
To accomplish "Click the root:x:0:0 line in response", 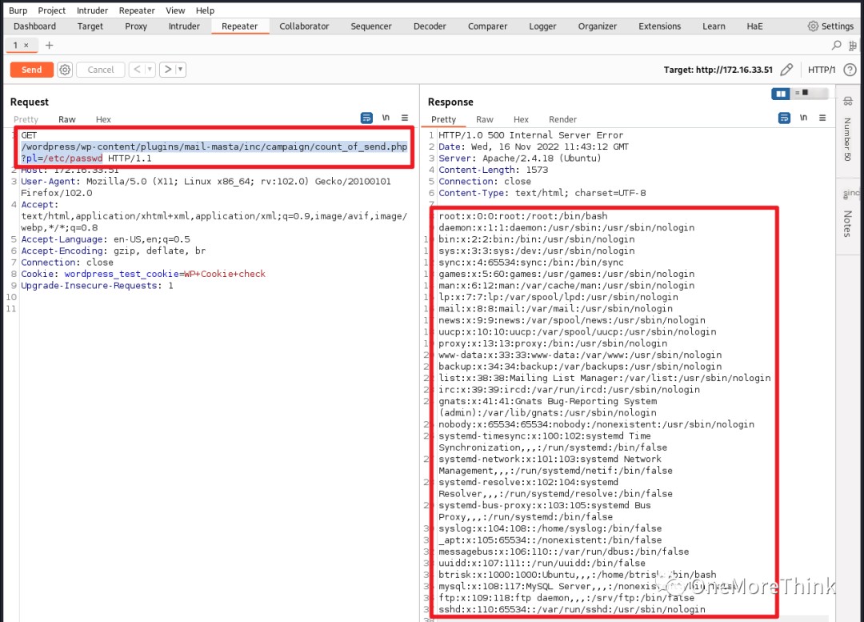I will 523,216.
